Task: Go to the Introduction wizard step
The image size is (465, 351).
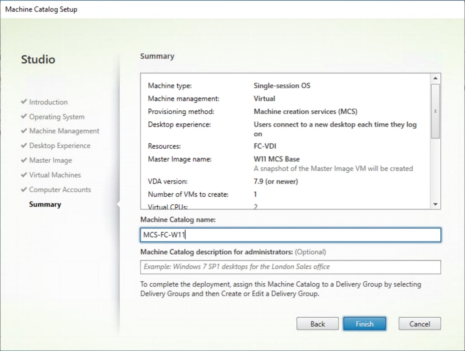Action: (48, 102)
